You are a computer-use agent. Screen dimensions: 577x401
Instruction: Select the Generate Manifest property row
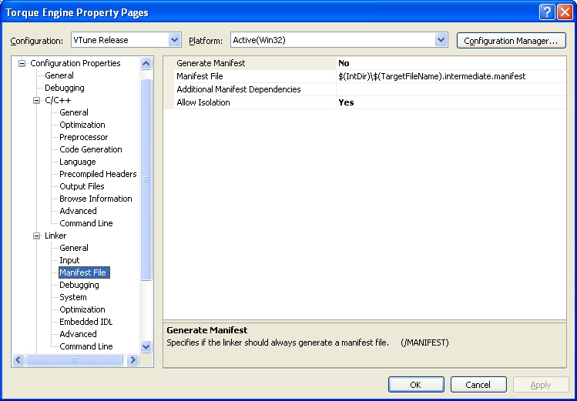pos(210,63)
